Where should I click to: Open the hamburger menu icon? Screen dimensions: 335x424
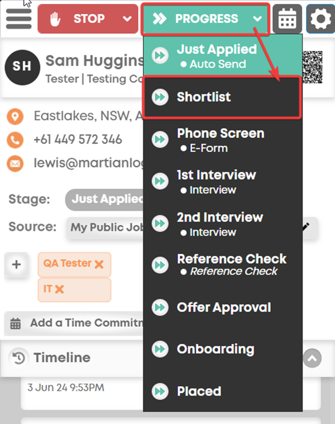click(x=19, y=19)
